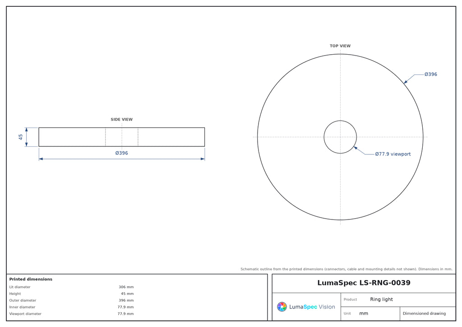Viewport: 462px width, 327px height.
Task: Select the "Product" field label
Action: [350, 299]
